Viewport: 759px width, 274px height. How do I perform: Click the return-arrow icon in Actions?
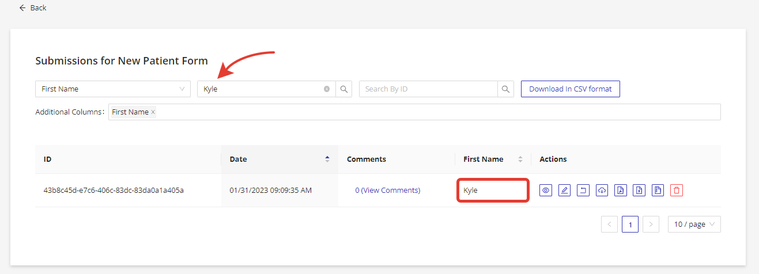pos(583,190)
